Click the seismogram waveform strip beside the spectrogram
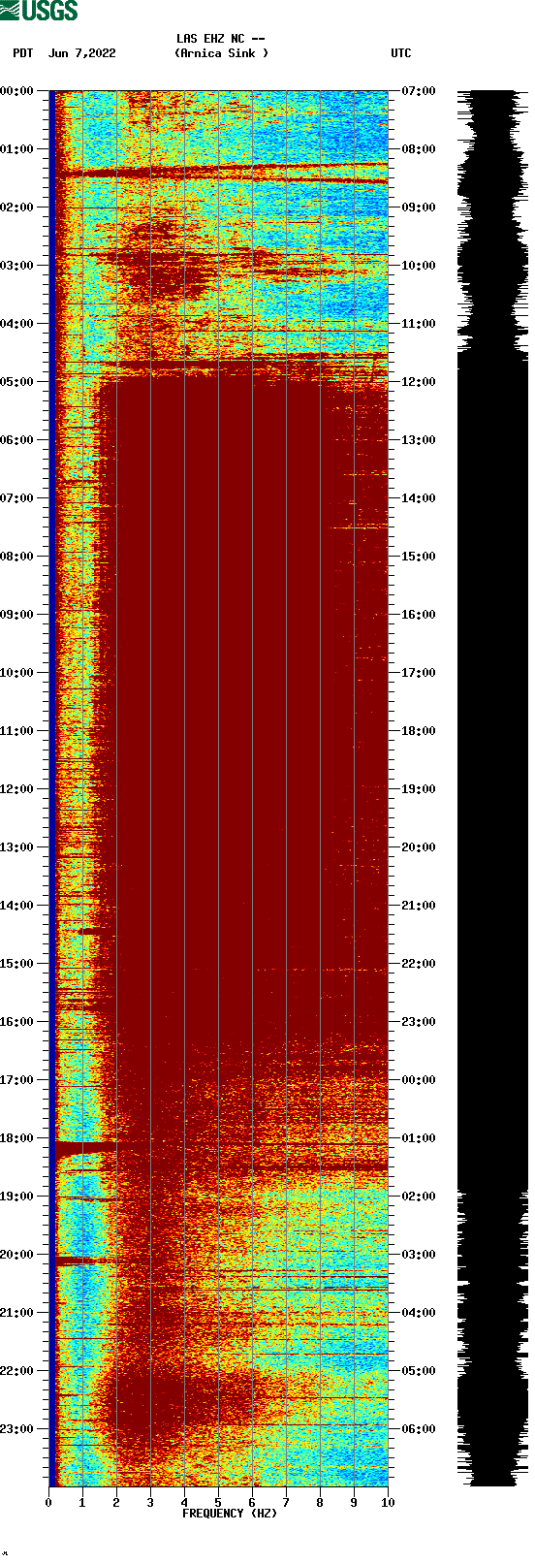This screenshot has width=535, height=1564. tap(492, 788)
